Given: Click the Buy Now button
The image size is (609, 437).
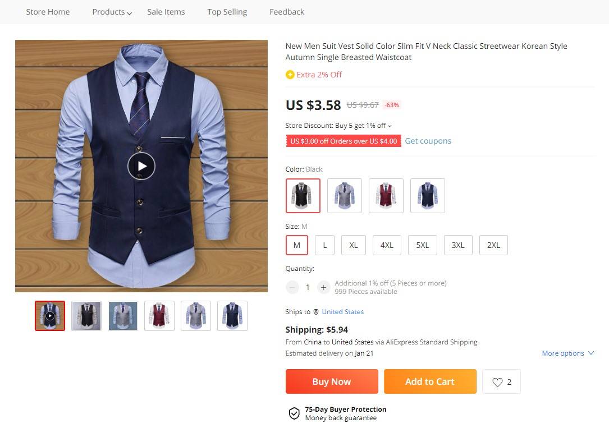Looking at the screenshot, I should coord(331,381).
